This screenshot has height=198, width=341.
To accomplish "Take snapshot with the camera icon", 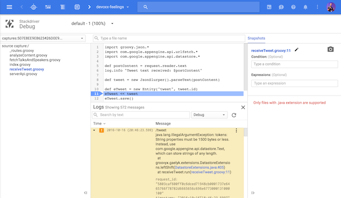I will tap(330, 49).
